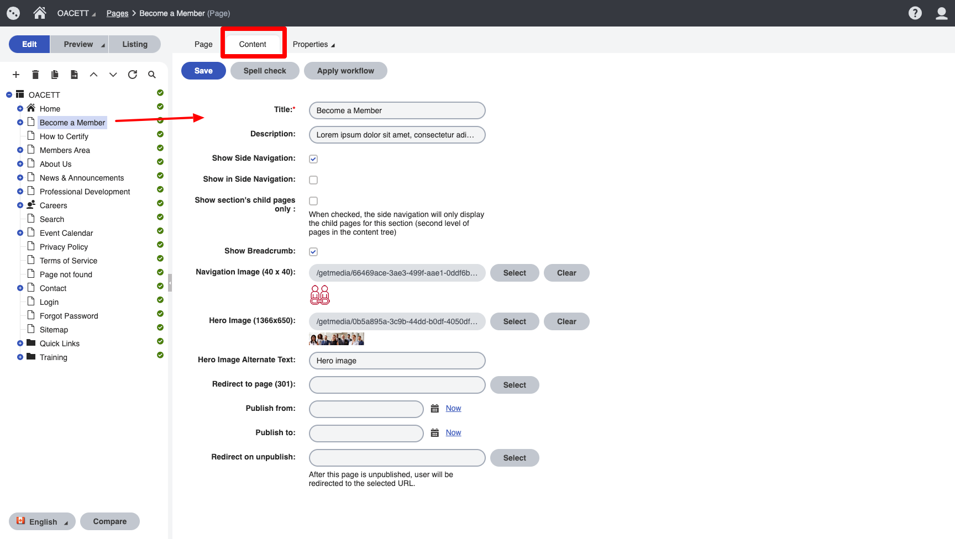Disable the Show Breadcrumb checkbox
Screen dimensions: 955x539
pyautogui.click(x=313, y=252)
